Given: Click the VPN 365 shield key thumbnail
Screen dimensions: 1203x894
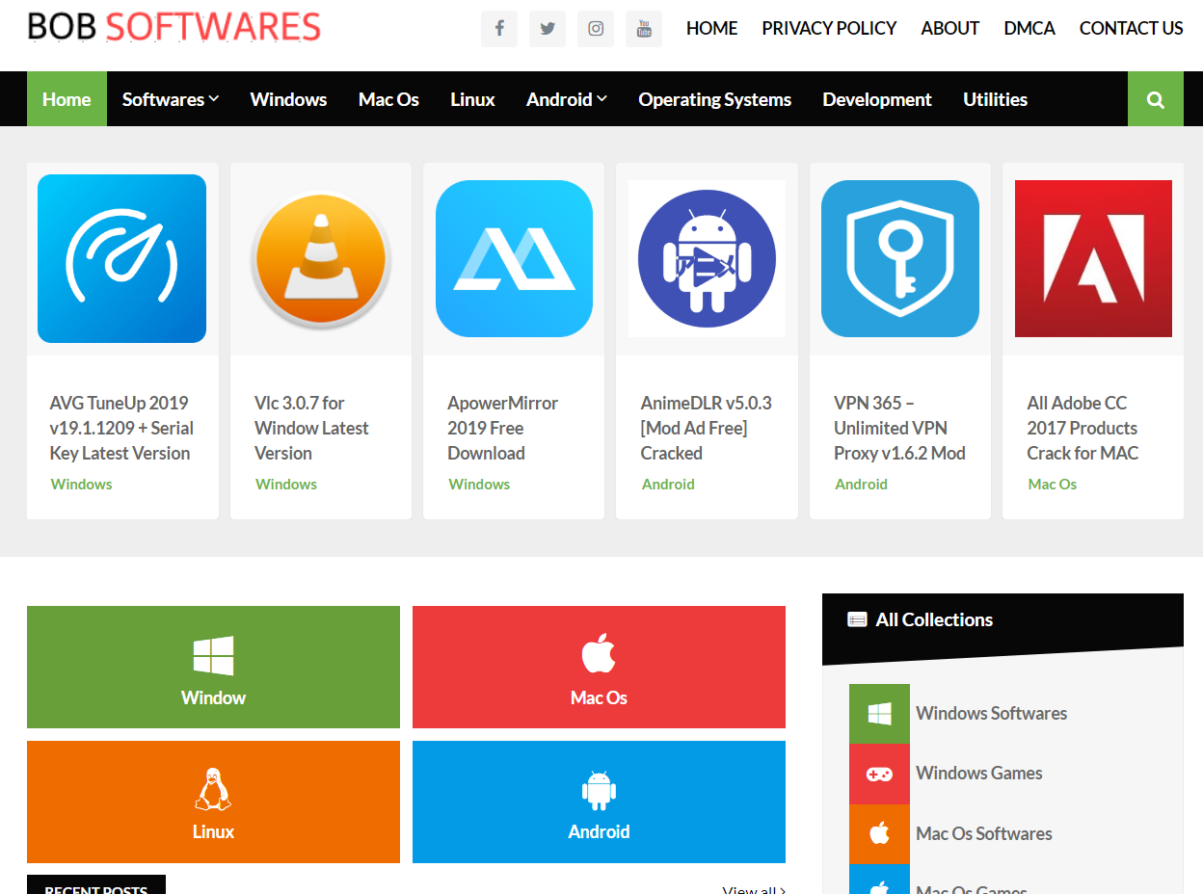Looking at the screenshot, I should (900, 258).
